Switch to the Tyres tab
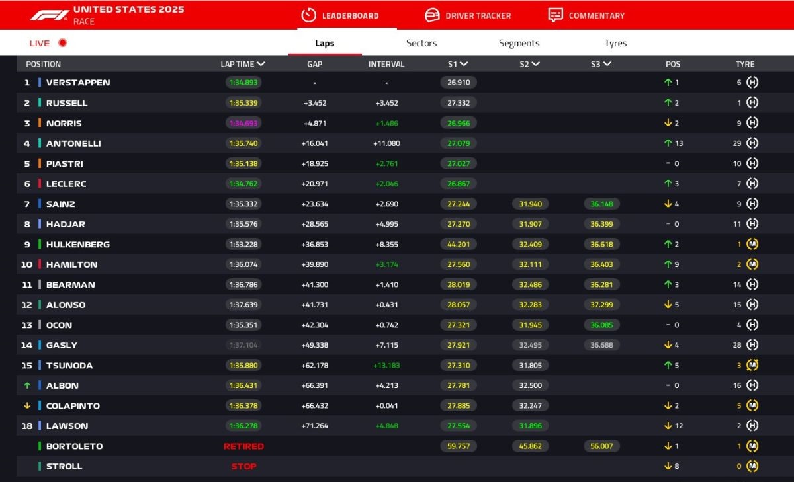This screenshot has width=794, height=482. click(x=615, y=43)
